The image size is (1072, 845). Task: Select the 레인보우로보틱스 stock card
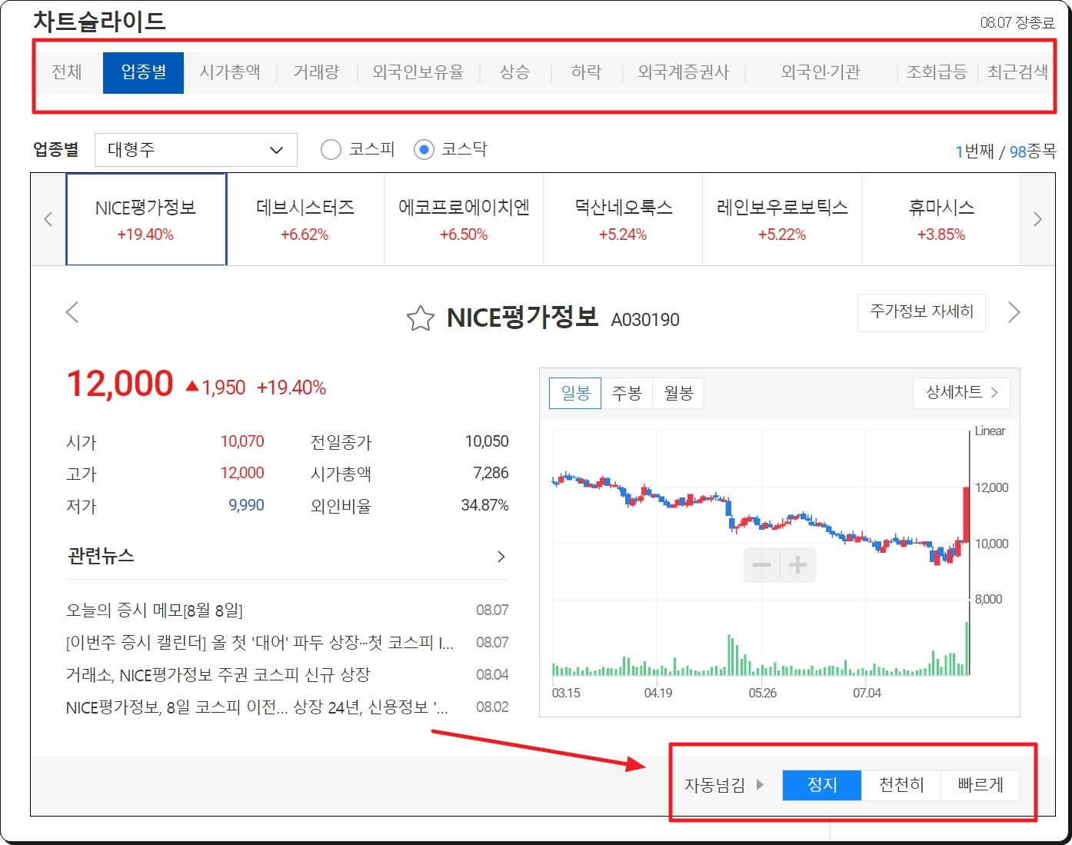[782, 219]
